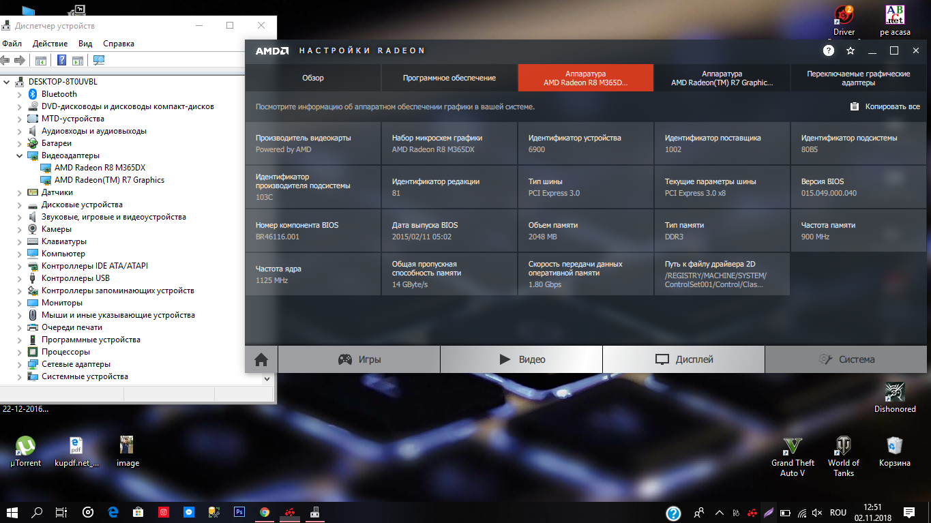This screenshot has height=523, width=931.
Task: Click the help question mark in Radeon Settings
Action: pyautogui.click(x=828, y=50)
